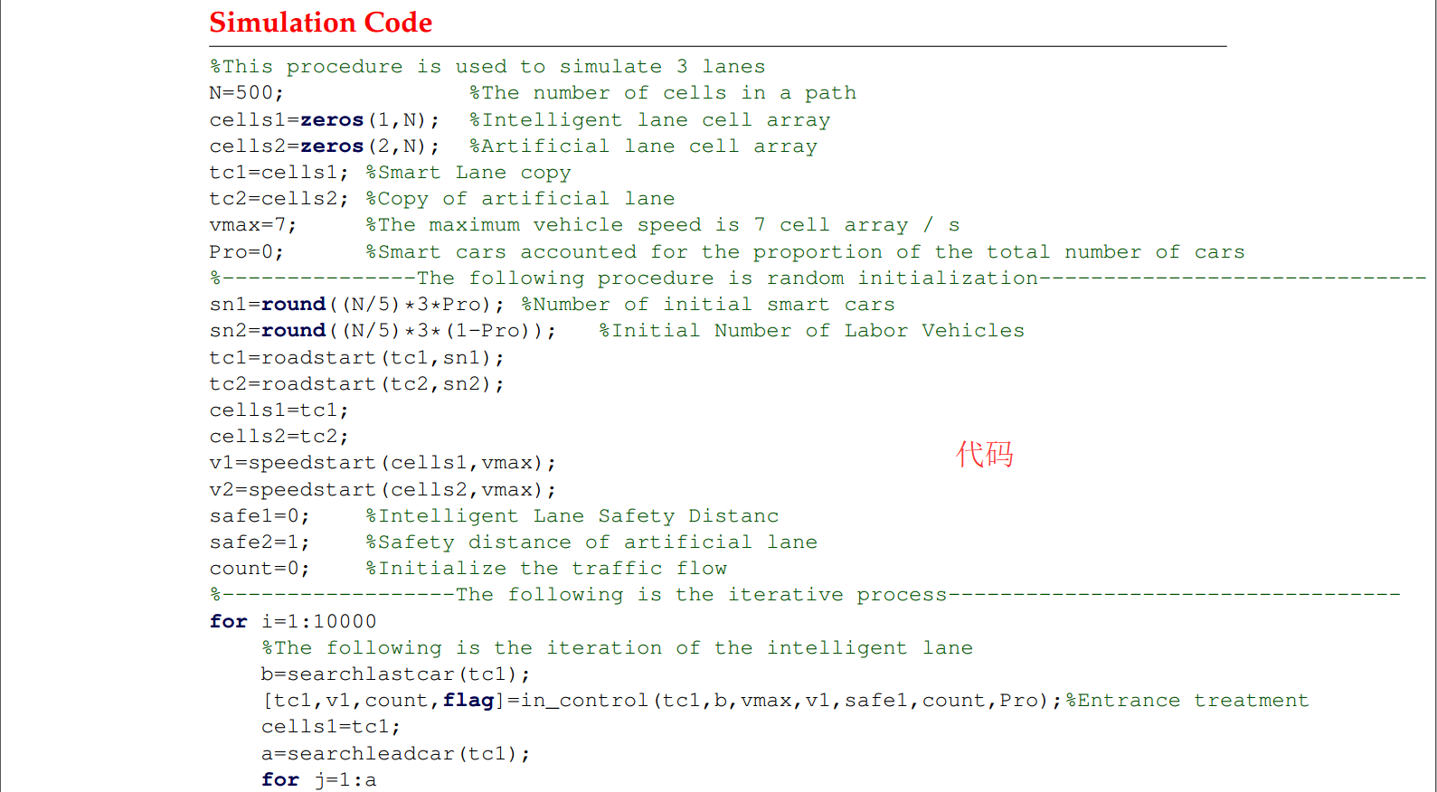Click the code 'v2=speedstart(cells2,vmax);'
1437x792 pixels.
coord(383,490)
